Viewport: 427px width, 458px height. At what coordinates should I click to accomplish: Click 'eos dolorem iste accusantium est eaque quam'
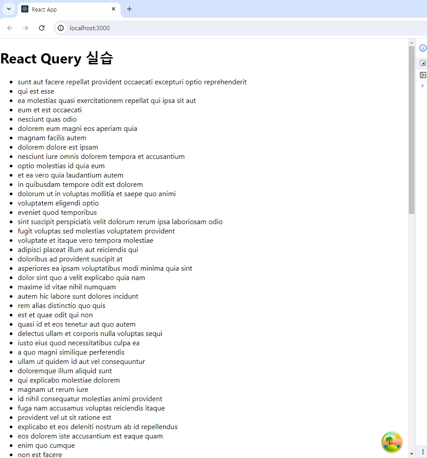click(90, 436)
